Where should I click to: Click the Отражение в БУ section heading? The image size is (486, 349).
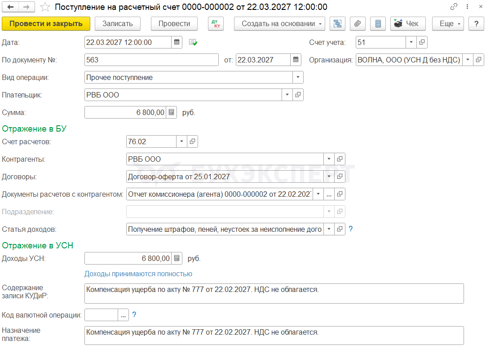34,128
